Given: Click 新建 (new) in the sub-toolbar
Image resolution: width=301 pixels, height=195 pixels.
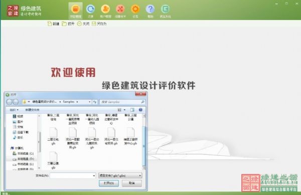Looking at the screenshot, I should tap(53, 24).
